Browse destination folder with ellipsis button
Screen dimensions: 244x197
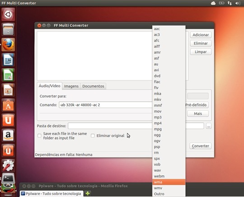(x=209, y=126)
